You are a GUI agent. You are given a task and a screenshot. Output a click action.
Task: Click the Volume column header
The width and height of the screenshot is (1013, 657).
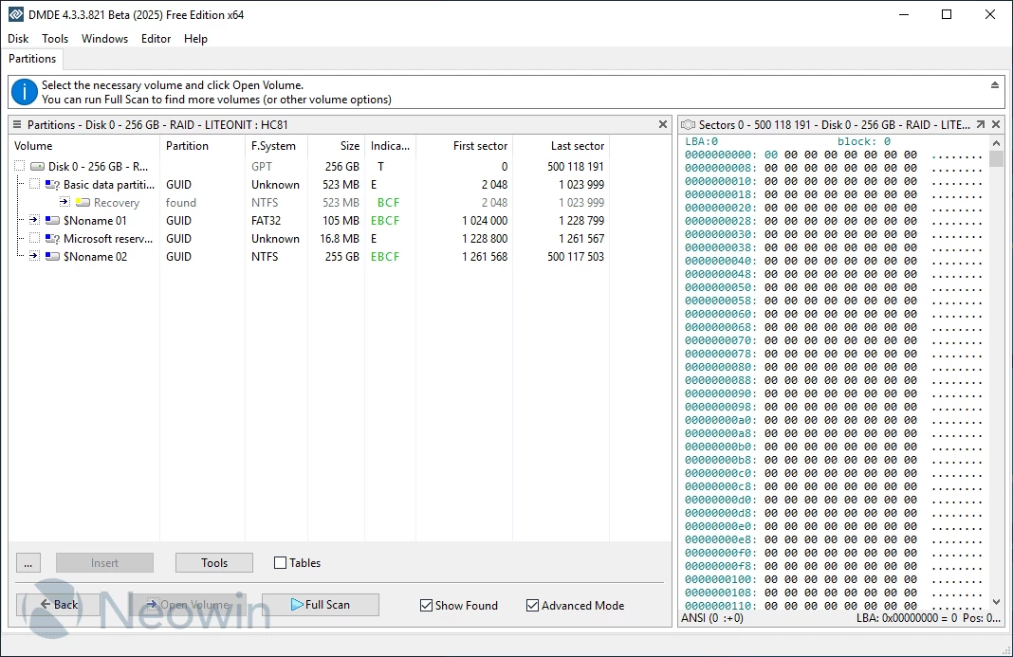pyautogui.click(x=84, y=146)
